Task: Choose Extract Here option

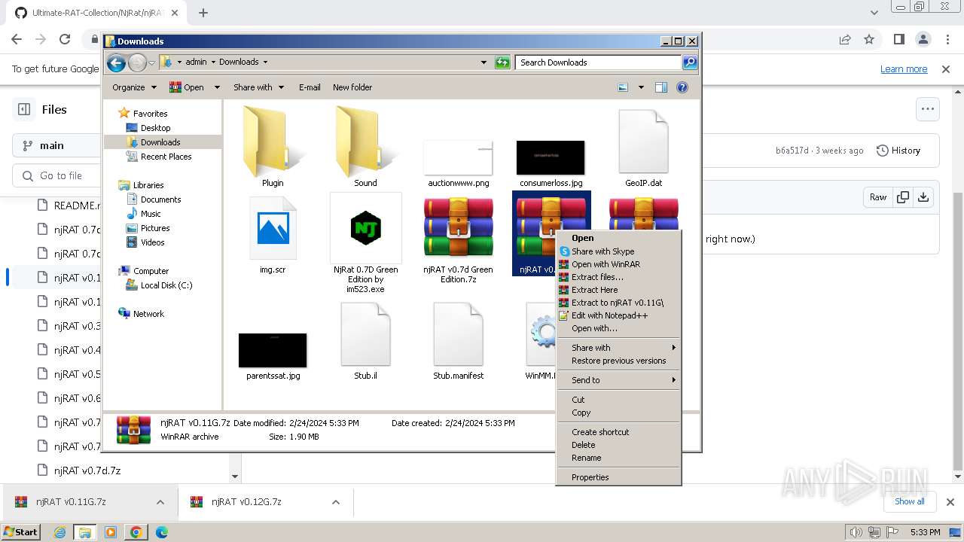Action: tap(618, 290)
